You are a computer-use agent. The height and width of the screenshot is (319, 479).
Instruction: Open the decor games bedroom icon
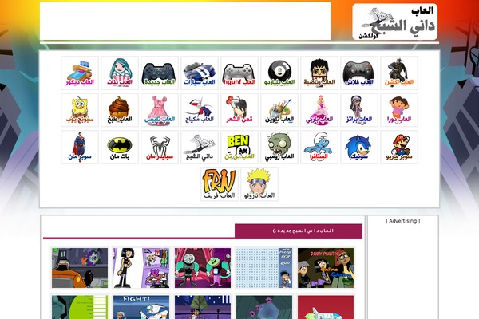(x=80, y=73)
